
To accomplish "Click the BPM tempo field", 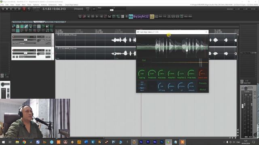I will click(88, 9).
